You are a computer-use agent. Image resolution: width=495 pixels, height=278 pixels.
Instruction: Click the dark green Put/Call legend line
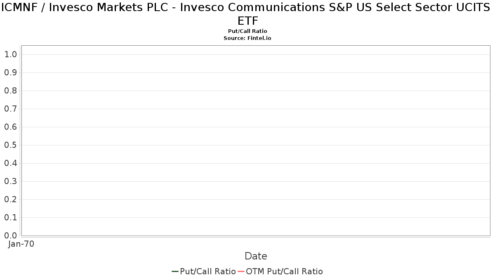175,271
